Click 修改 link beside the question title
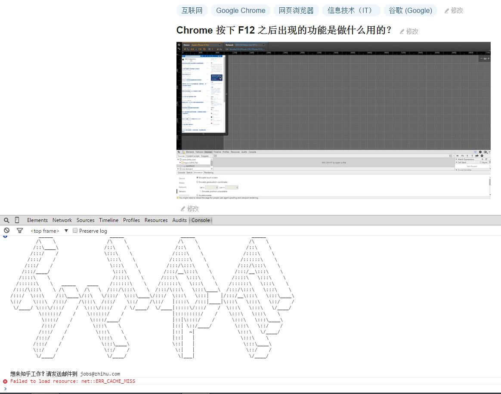The height and width of the screenshot is (394, 501). [x=412, y=31]
